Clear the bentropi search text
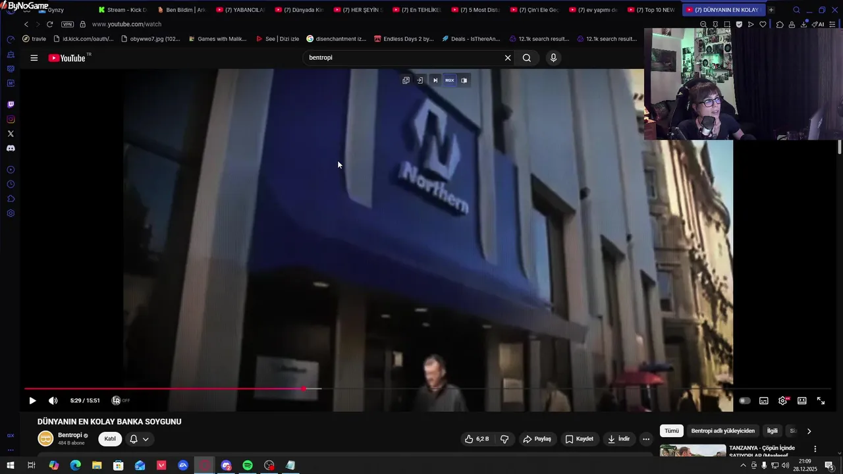Image resolution: width=843 pixels, height=474 pixels. [508, 58]
